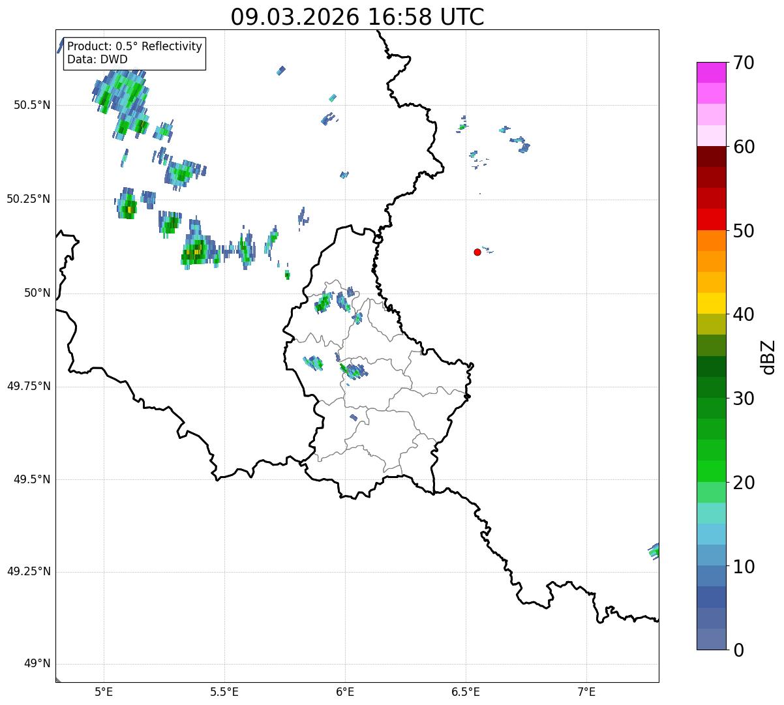Click the longitude label '6.5°E'

pos(466,691)
